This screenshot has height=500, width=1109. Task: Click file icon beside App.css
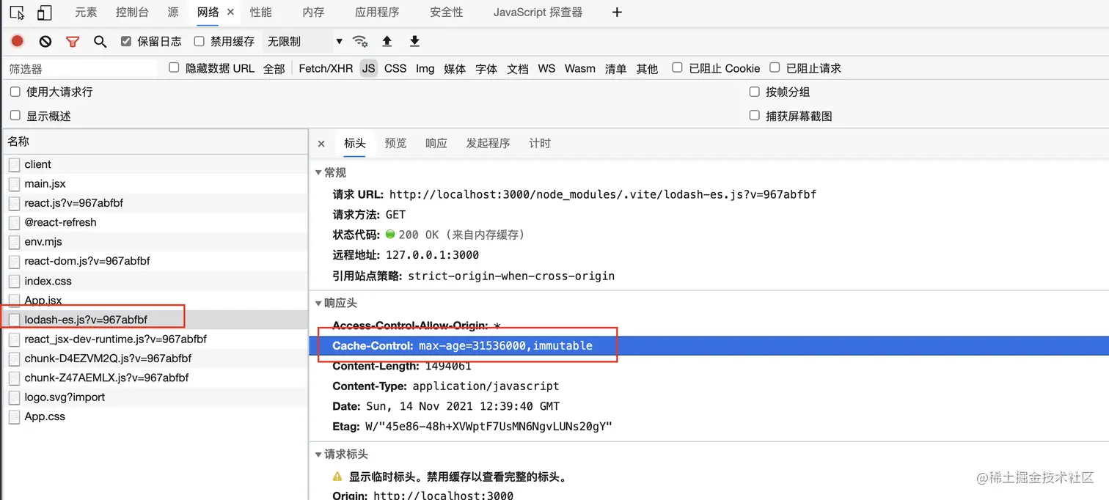pos(14,416)
